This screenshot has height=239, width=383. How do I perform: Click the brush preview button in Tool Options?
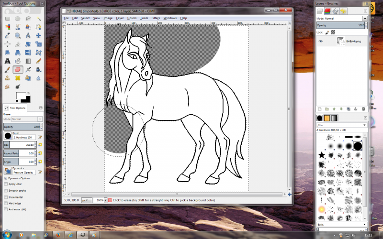pos(8,136)
